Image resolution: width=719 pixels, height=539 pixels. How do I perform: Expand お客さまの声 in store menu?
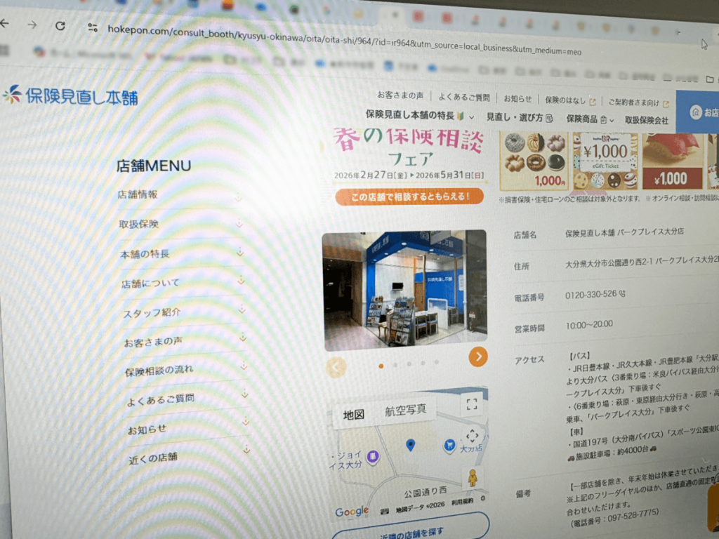(185, 340)
